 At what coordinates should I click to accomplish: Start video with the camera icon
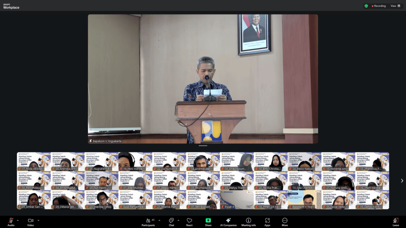tap(30, 221)
